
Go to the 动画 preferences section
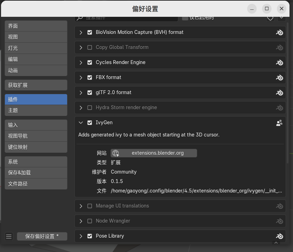tap(36, 71)
